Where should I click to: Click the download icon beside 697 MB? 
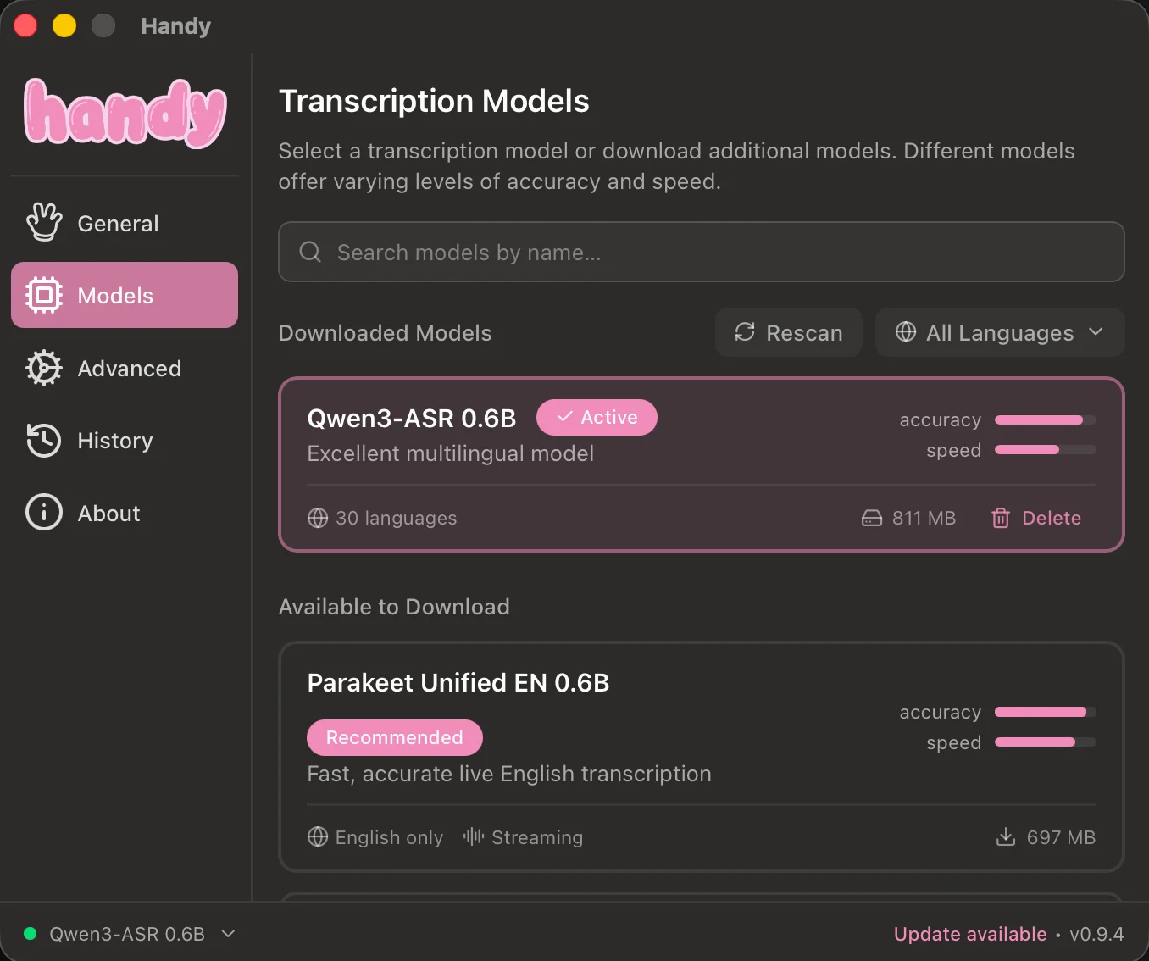pos(1006,837)
